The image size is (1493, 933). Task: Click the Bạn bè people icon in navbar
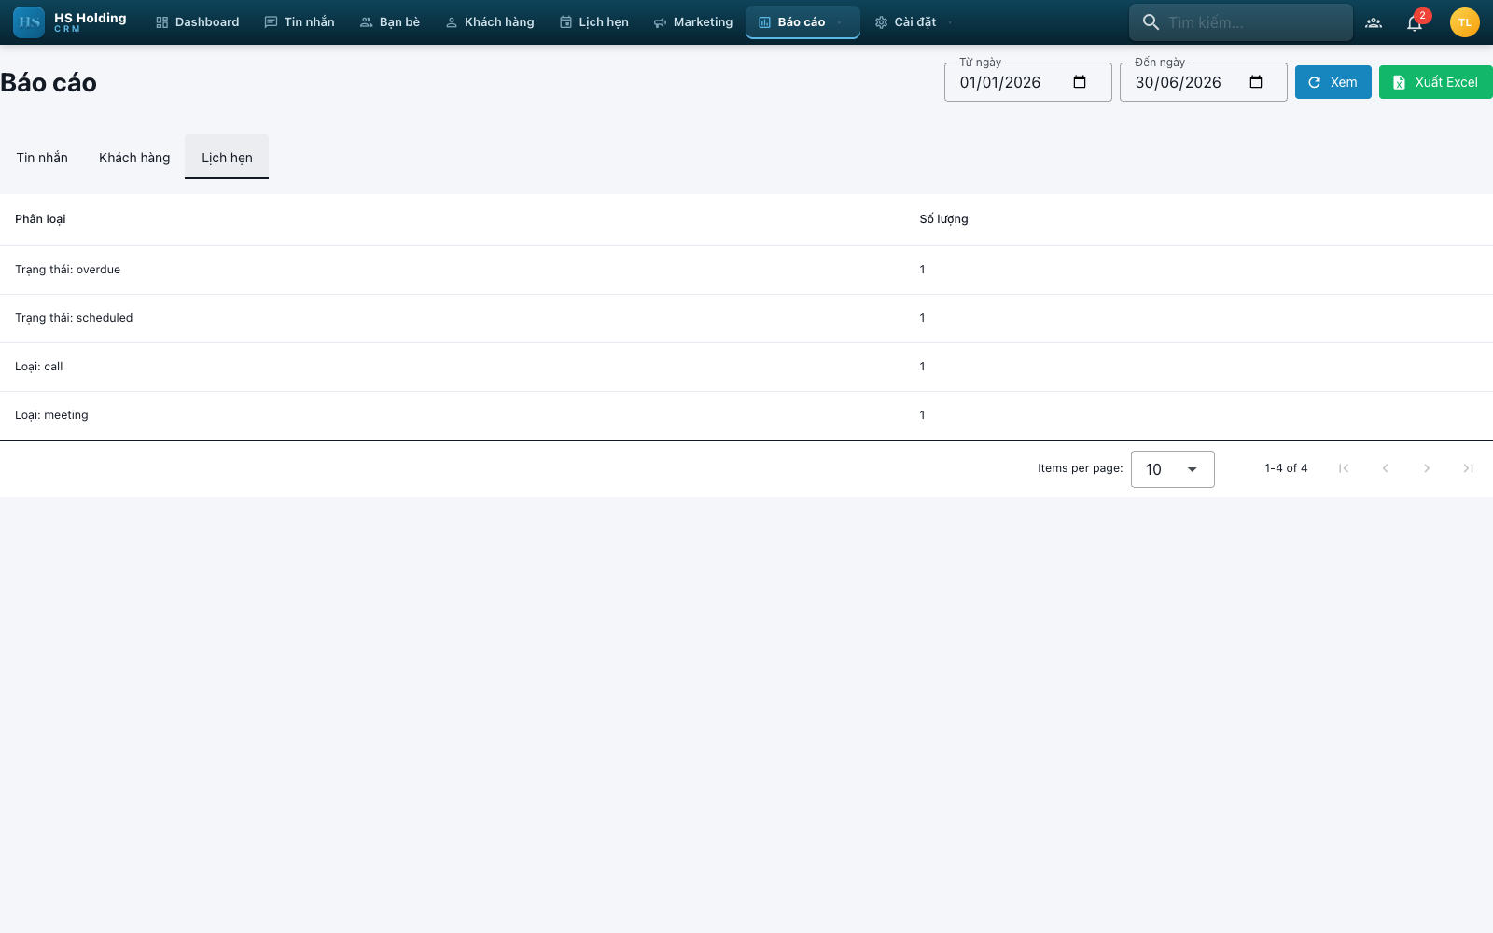coord(366,22)
